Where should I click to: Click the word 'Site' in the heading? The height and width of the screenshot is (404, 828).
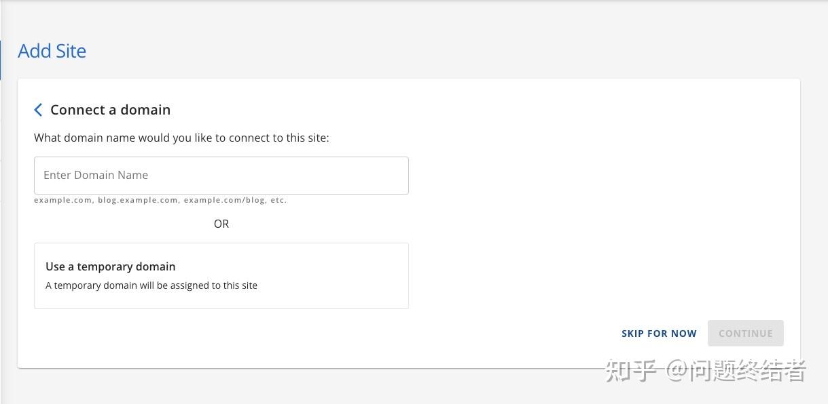[x=71, y=52]
